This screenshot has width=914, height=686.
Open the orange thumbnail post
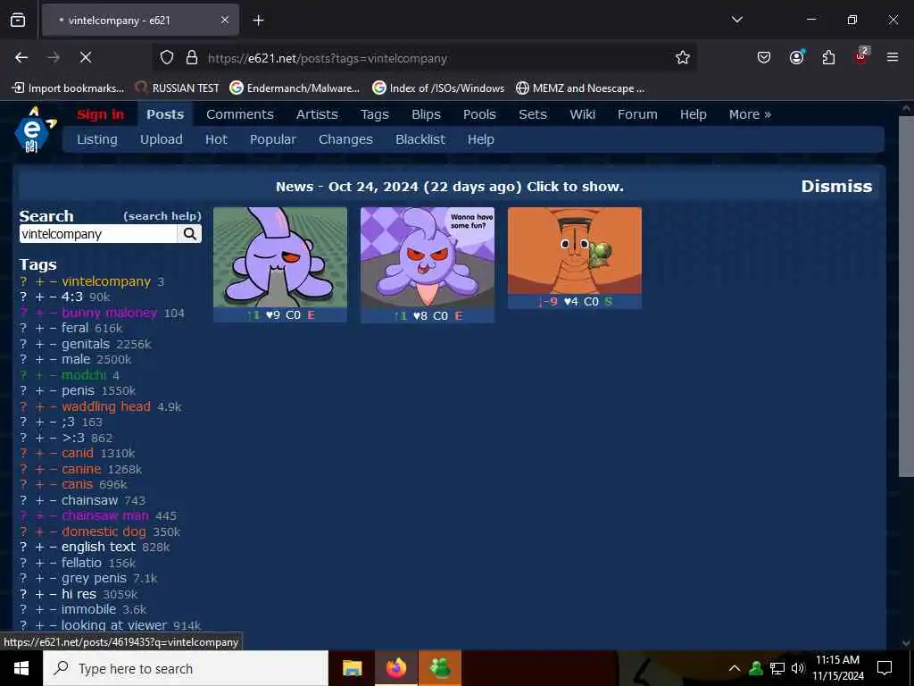coord(574,250)
